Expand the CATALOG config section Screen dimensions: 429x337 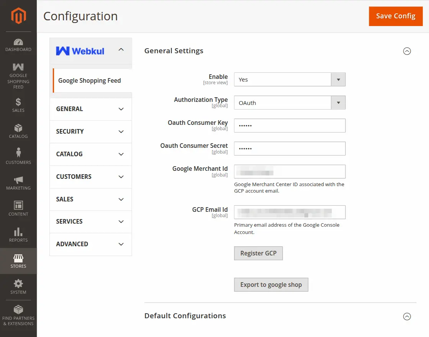90,154
